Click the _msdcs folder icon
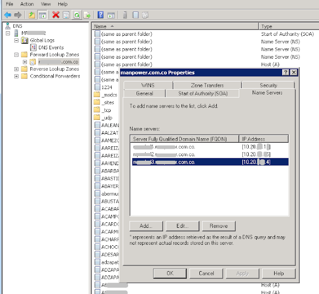The height and width of the screenshot is (294, 319). 97,95
